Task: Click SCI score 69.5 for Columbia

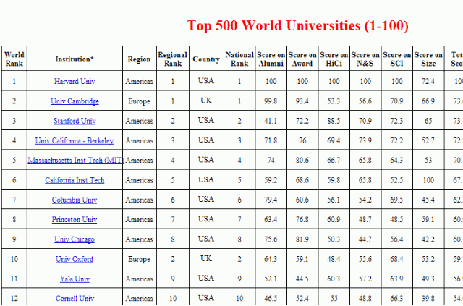Action: coord(396,200)
